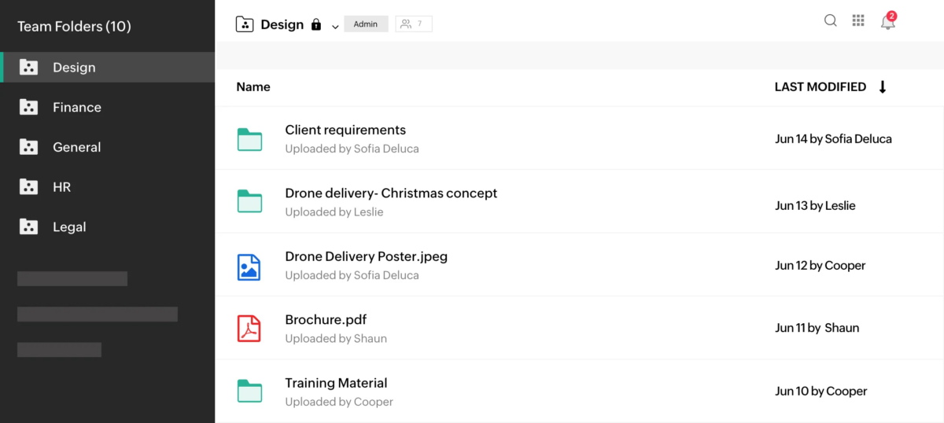Open the Brochure.pdf file name
This screenshot has width=944, height=423.
click(x=326, y=320)
